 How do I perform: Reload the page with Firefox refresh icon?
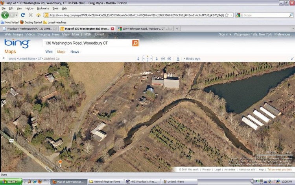pos(23,15)
